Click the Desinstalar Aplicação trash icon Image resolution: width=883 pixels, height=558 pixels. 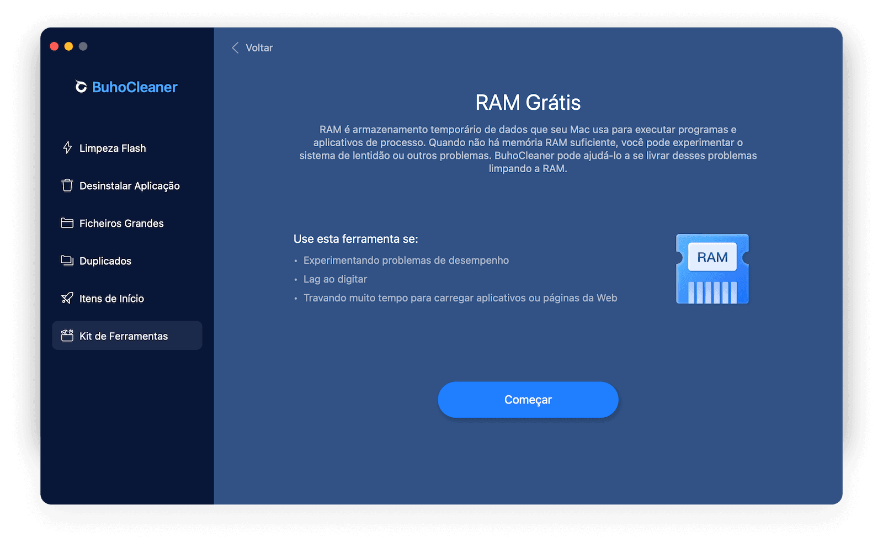pos(66,185)
